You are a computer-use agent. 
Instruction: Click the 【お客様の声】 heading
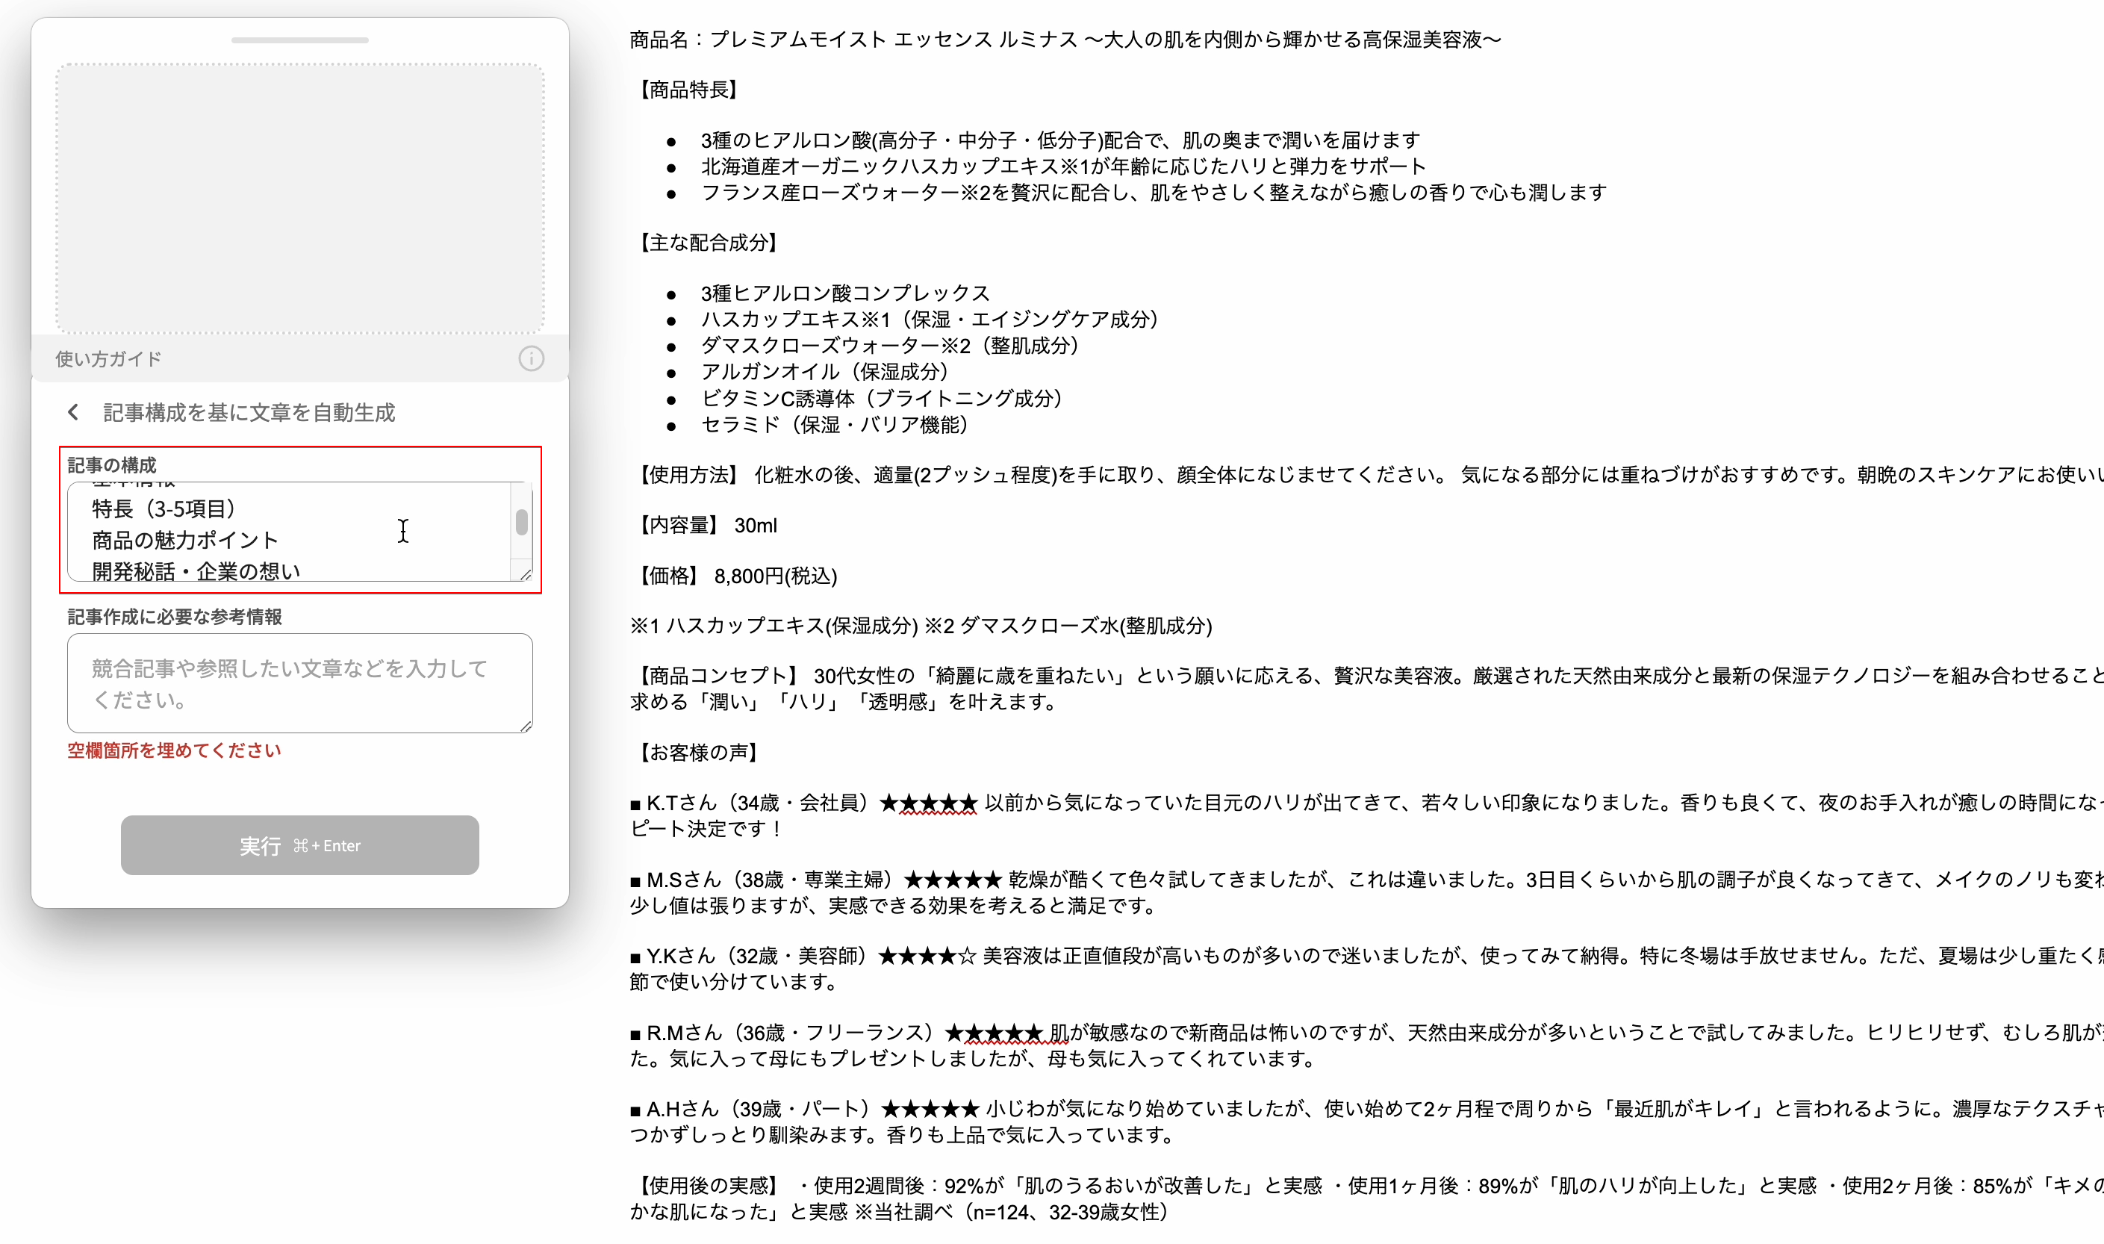pos(698,753)
